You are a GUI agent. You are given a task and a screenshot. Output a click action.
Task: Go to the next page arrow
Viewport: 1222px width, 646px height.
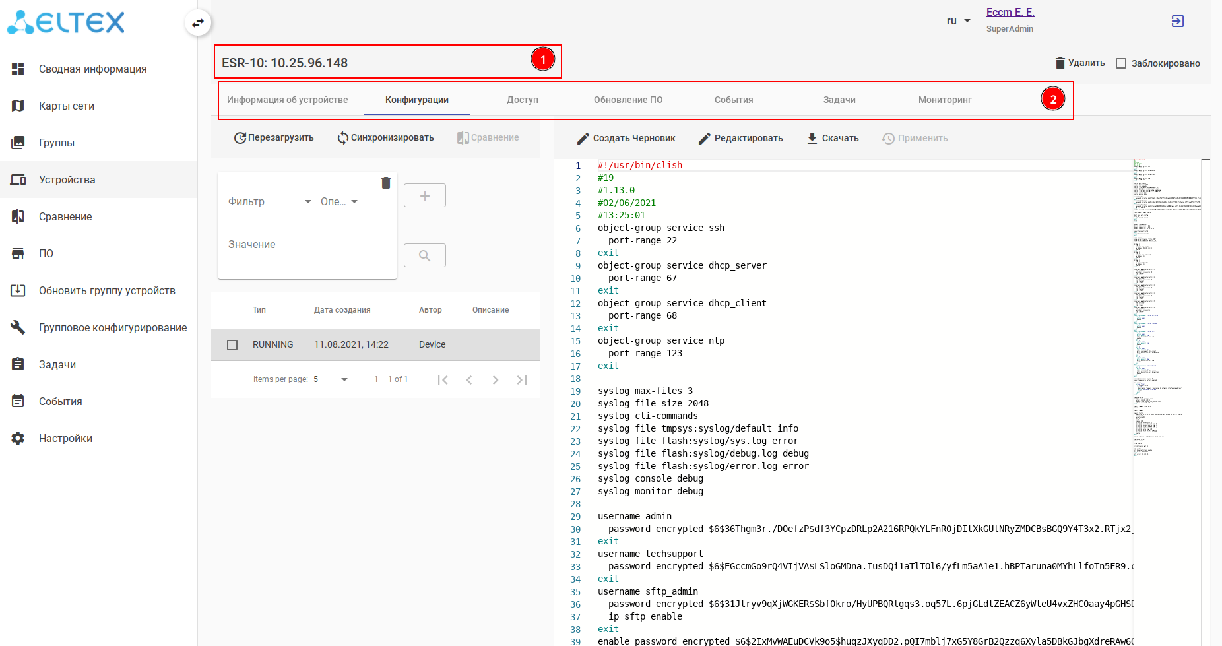495,380
